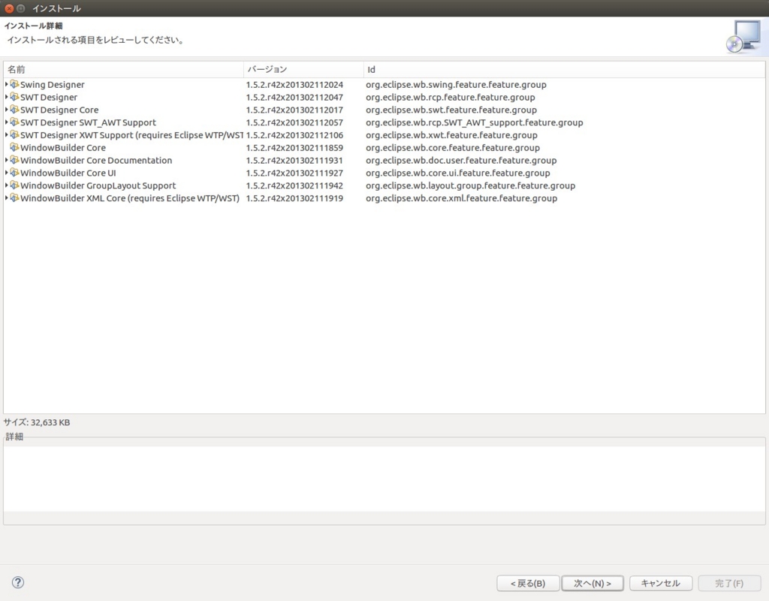The image size is (769, 601).
Task: Click the SWT Designer feature icon
Action: (x=14, y=97)
